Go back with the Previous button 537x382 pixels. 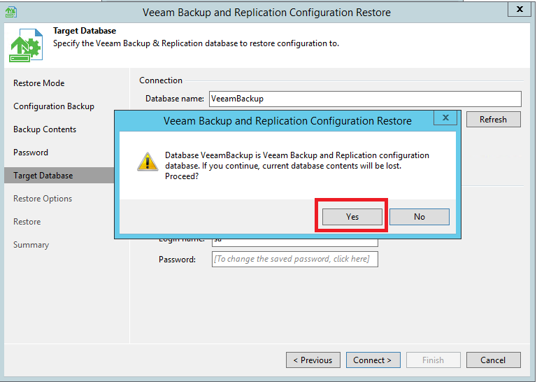[313, 360]
